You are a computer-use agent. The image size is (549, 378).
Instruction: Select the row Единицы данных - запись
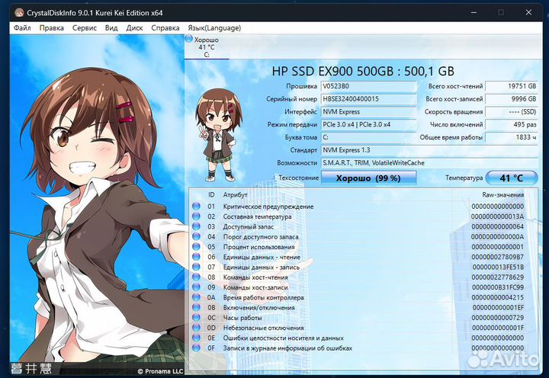(x=358, y=267)
